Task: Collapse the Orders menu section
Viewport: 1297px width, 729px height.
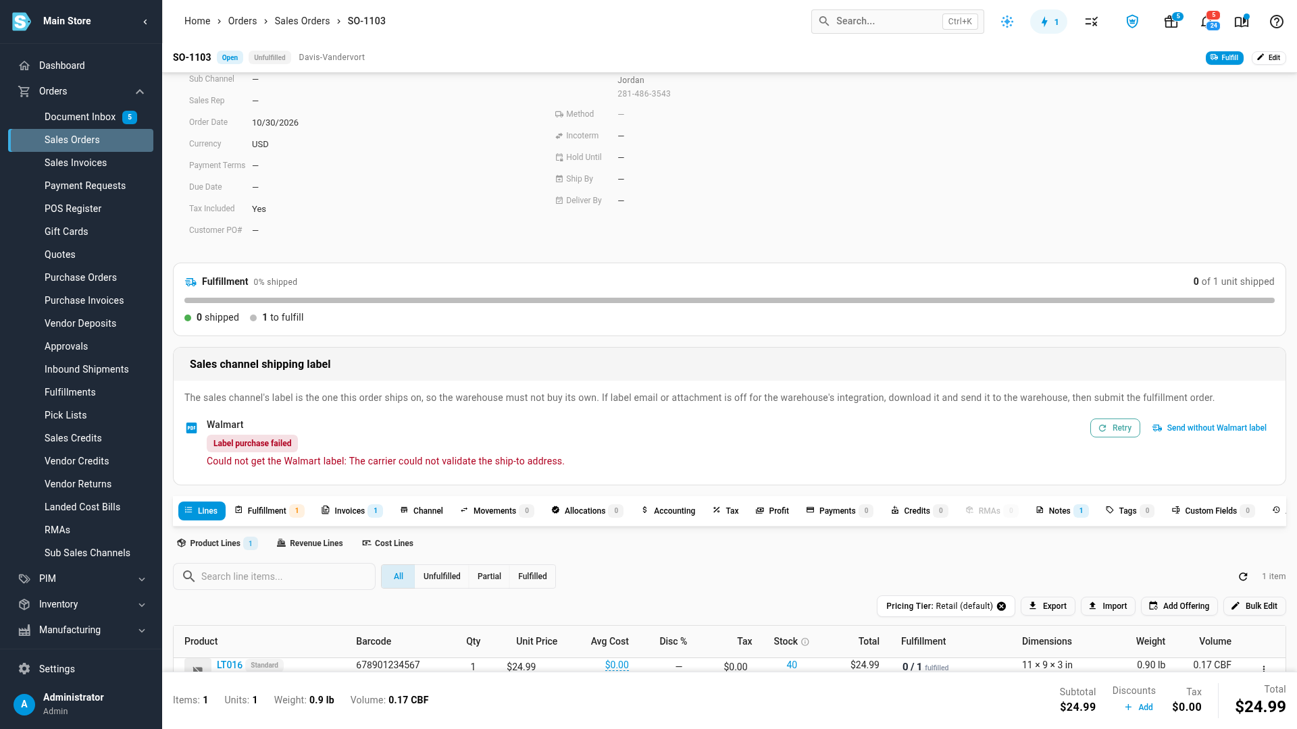Action: click(x=140, y=91)
